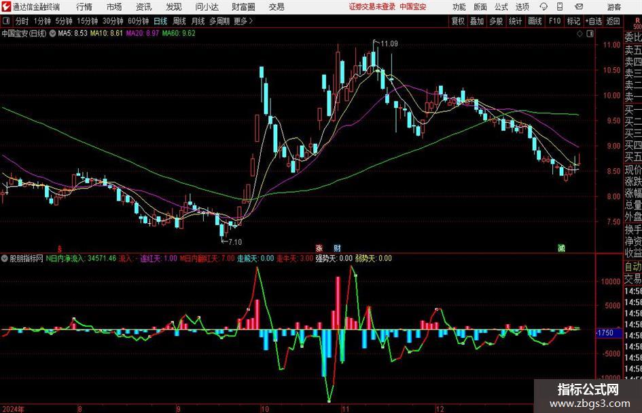This screenshot has height=413, width=642.
Task: Add stock via +自选 button
Action: pos(593,21)
